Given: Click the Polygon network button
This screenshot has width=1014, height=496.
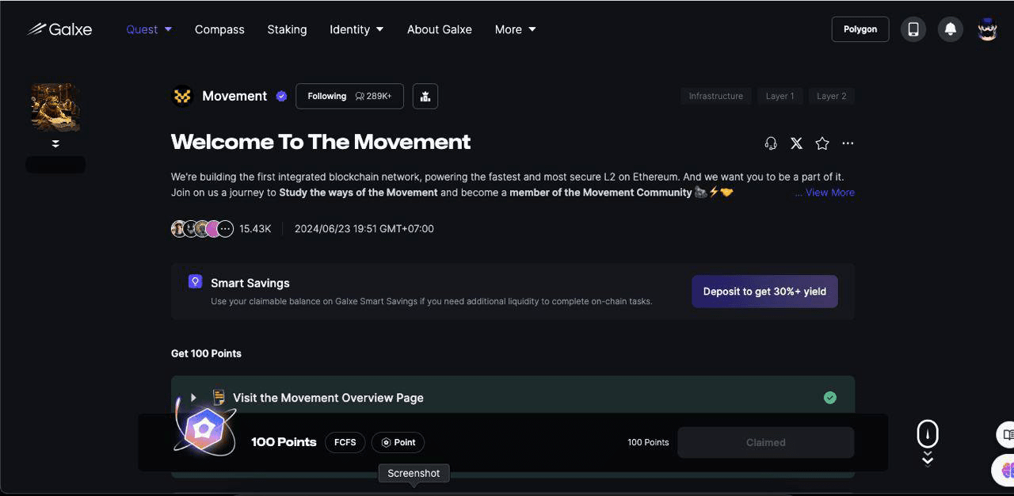Looking at the screenshot, I should [x=860, y=29].
